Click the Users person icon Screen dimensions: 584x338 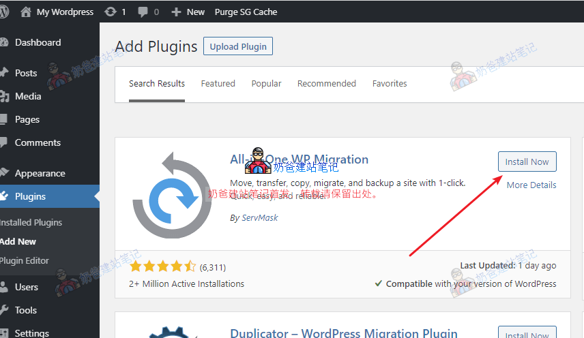pos(3,287)
